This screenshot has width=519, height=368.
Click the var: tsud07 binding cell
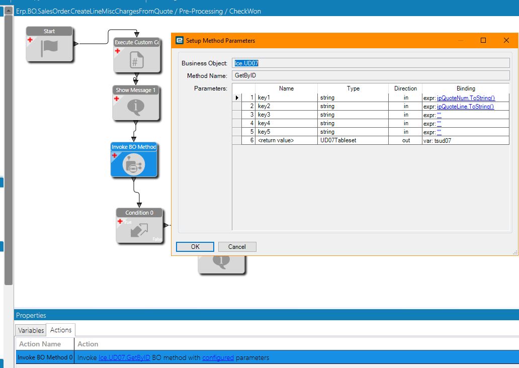pos(465,140)
